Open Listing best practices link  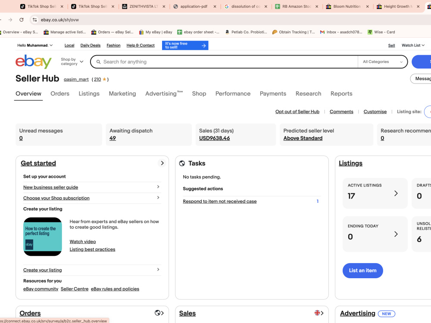(92, 249)
